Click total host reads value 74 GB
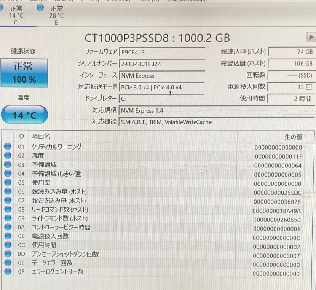316x290 pixels. coord(291,52)
